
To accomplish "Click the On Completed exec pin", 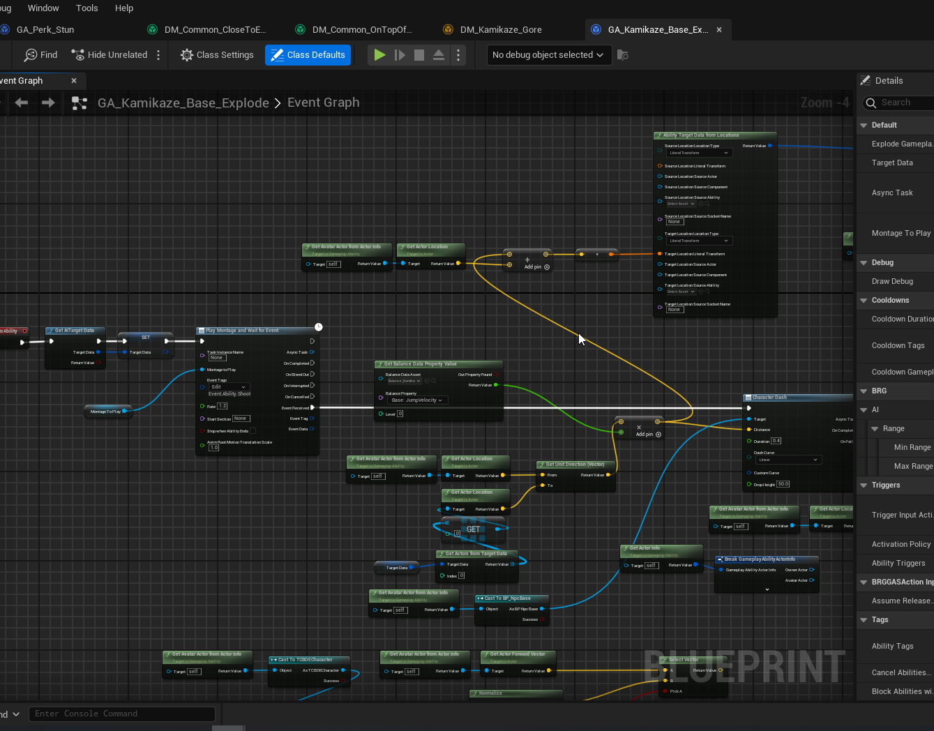I will (x=312, y=363).
